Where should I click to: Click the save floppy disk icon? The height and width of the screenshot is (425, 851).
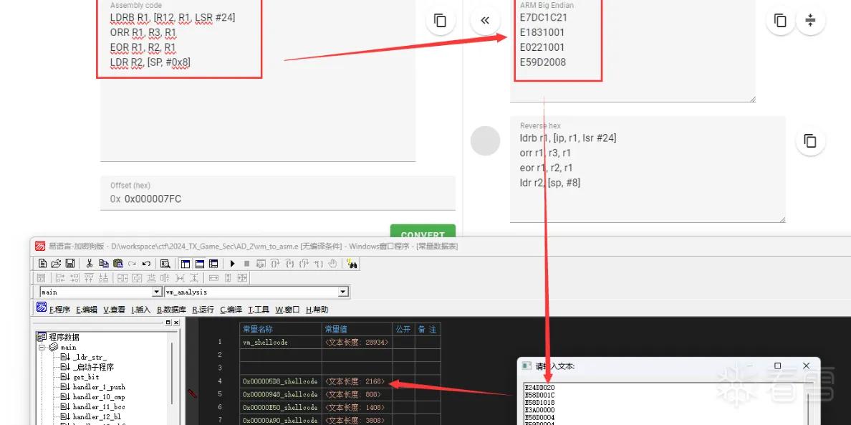pos(70,264)
